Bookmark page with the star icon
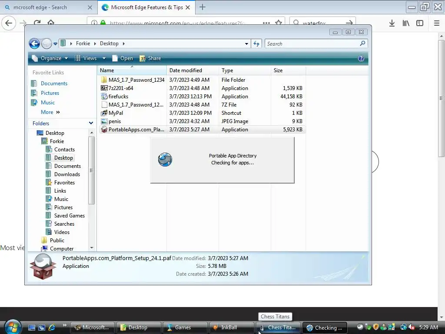This screenshot has height=334, width=445. (x=279, y=23)
